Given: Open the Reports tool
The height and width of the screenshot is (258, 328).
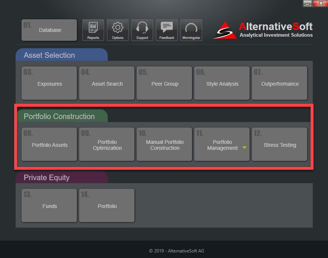Looking at the screenshot, I should 93,30.
